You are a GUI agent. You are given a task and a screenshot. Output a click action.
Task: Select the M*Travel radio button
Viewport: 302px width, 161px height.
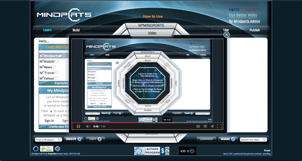click(x=57, y=72)
